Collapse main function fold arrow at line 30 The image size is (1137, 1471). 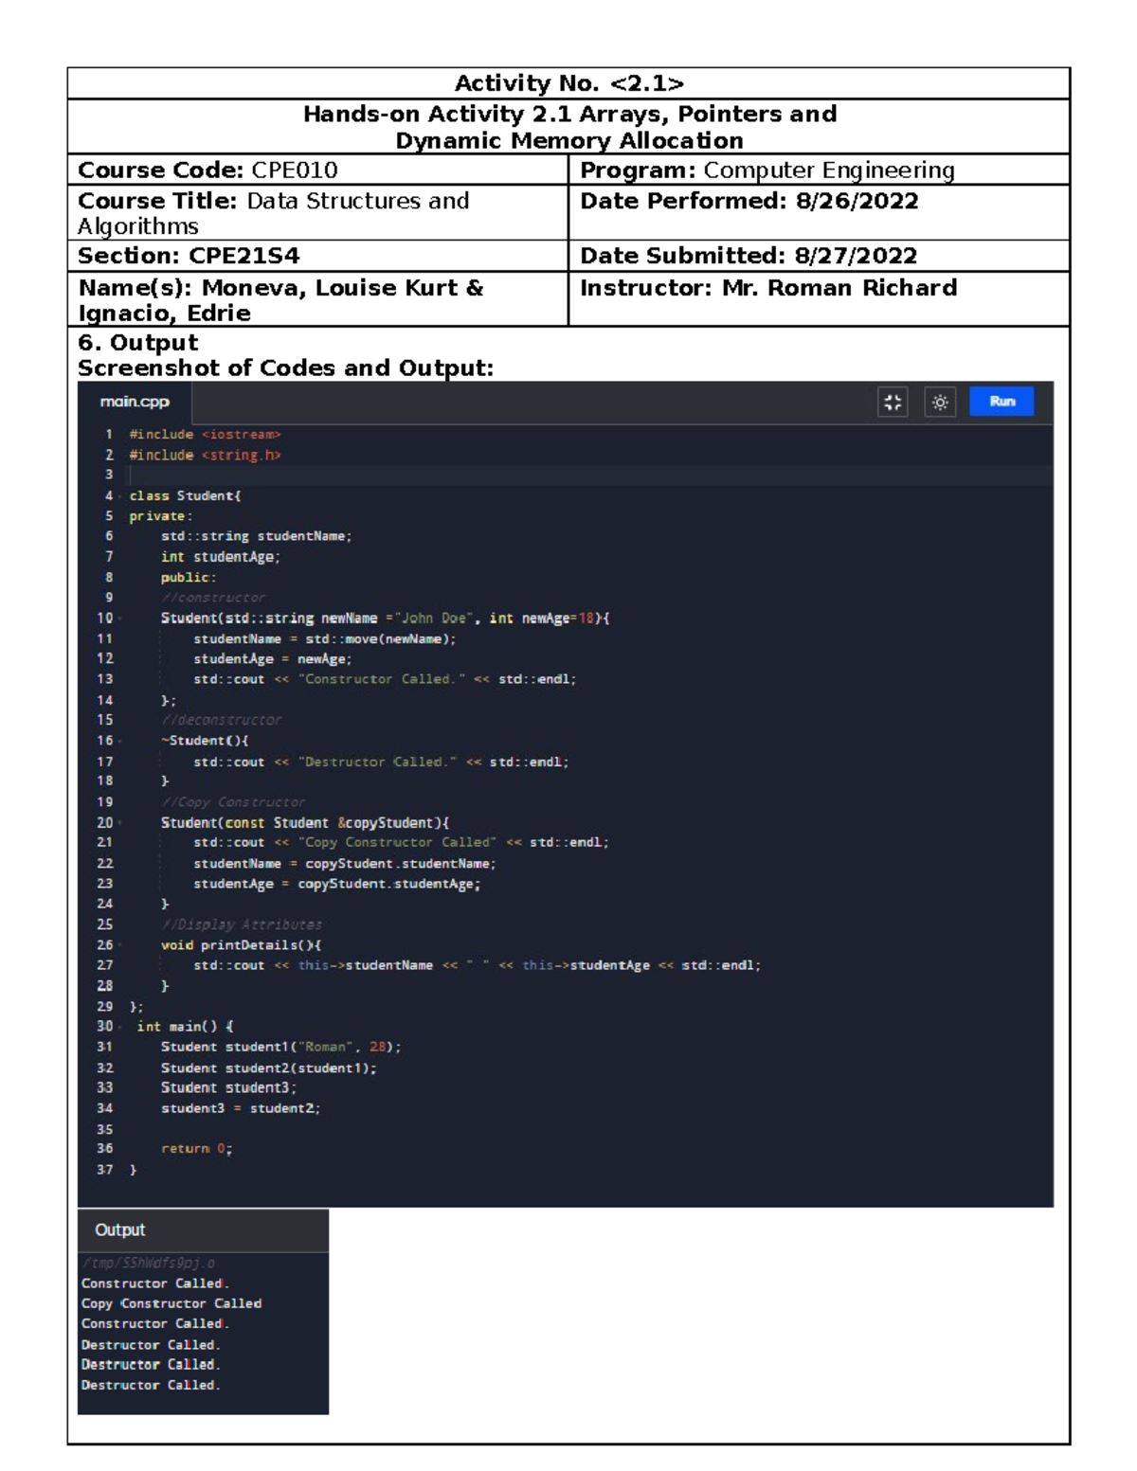pyautogui.click(x=120, y=1027)
